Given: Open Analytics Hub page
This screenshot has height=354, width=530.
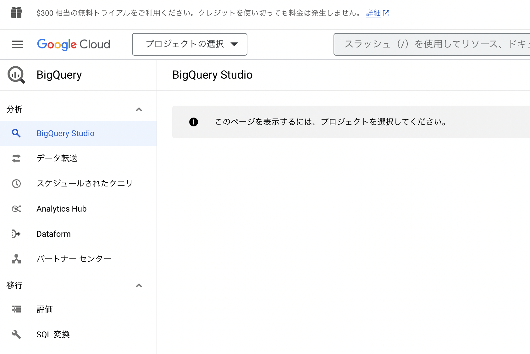Looking at the screenshot, I should [x=78, y=209].
